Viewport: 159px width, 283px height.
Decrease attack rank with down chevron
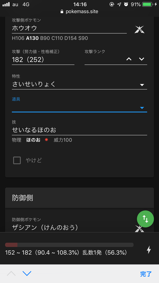pyautogui.click(x=142, y=59)
